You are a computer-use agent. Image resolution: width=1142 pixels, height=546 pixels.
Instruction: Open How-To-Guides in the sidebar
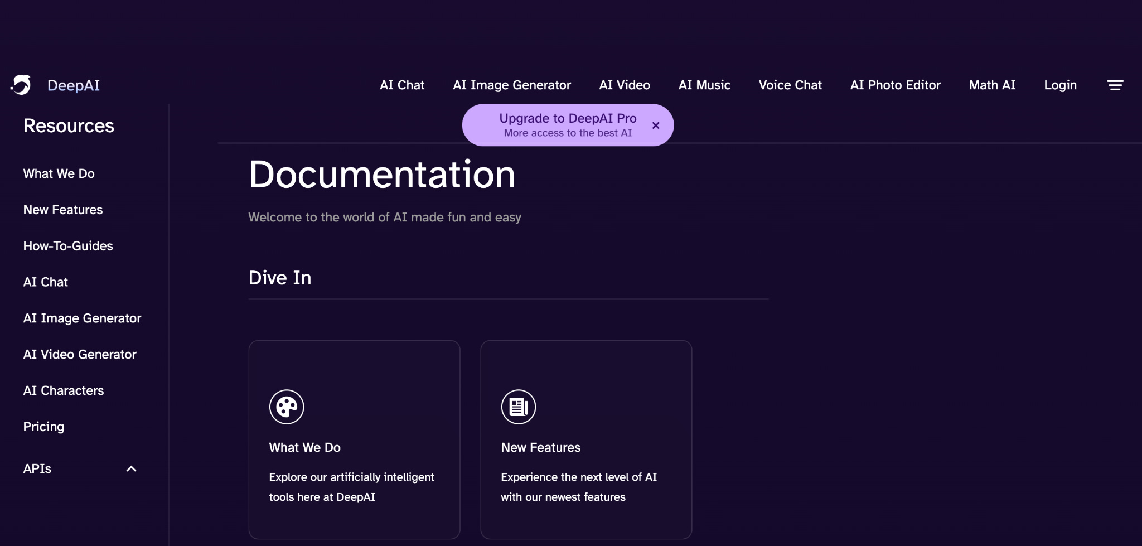(x=67, y=245)
